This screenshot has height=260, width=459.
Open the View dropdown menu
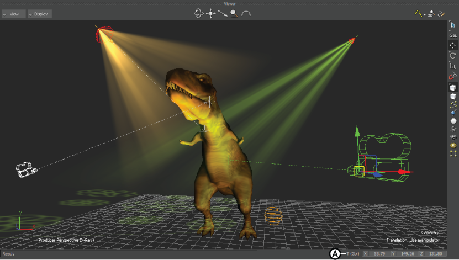(x=14, y=14)
